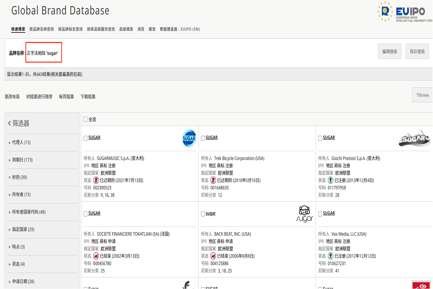Open the 数据覆盖面 - EUIPO (EM) tab
This screenshot has width=433, height=289.
tap(180, 29)
